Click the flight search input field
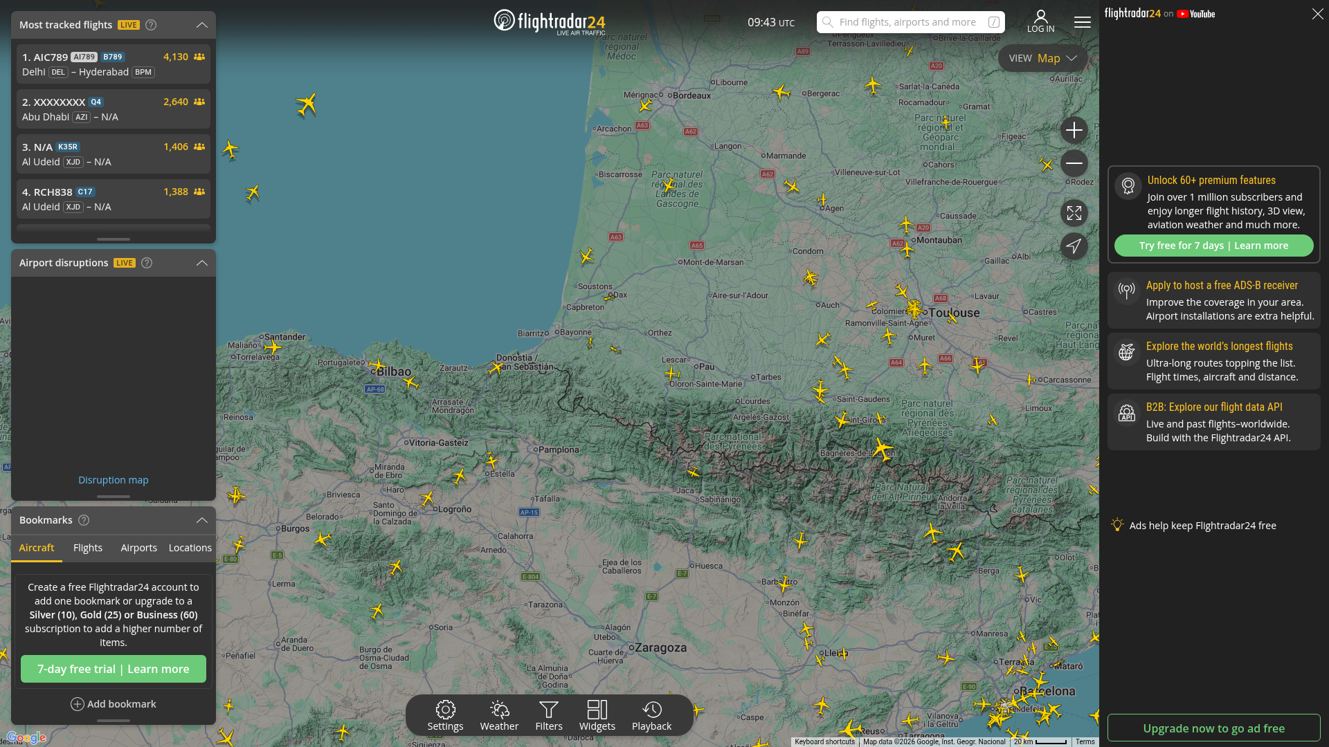 (907, 22)
